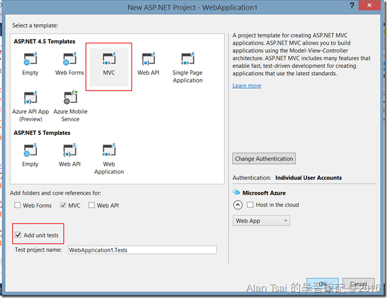Select the Azure API App (Preview) template icon
This screenshot has height=298, width=387.
click(x=30, y=97)
